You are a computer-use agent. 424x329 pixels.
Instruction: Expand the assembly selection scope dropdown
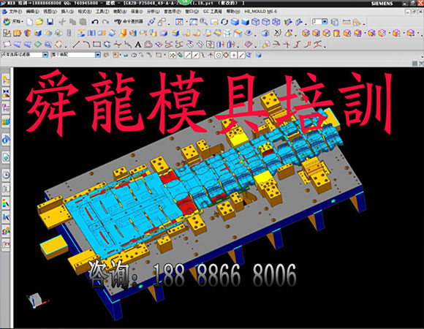[x=98, y=55]
